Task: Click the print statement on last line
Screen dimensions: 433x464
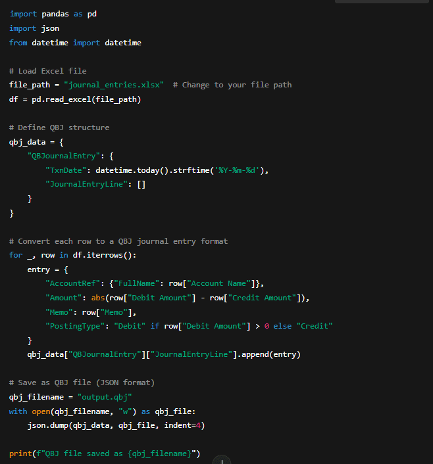Action: click(105, 453)
